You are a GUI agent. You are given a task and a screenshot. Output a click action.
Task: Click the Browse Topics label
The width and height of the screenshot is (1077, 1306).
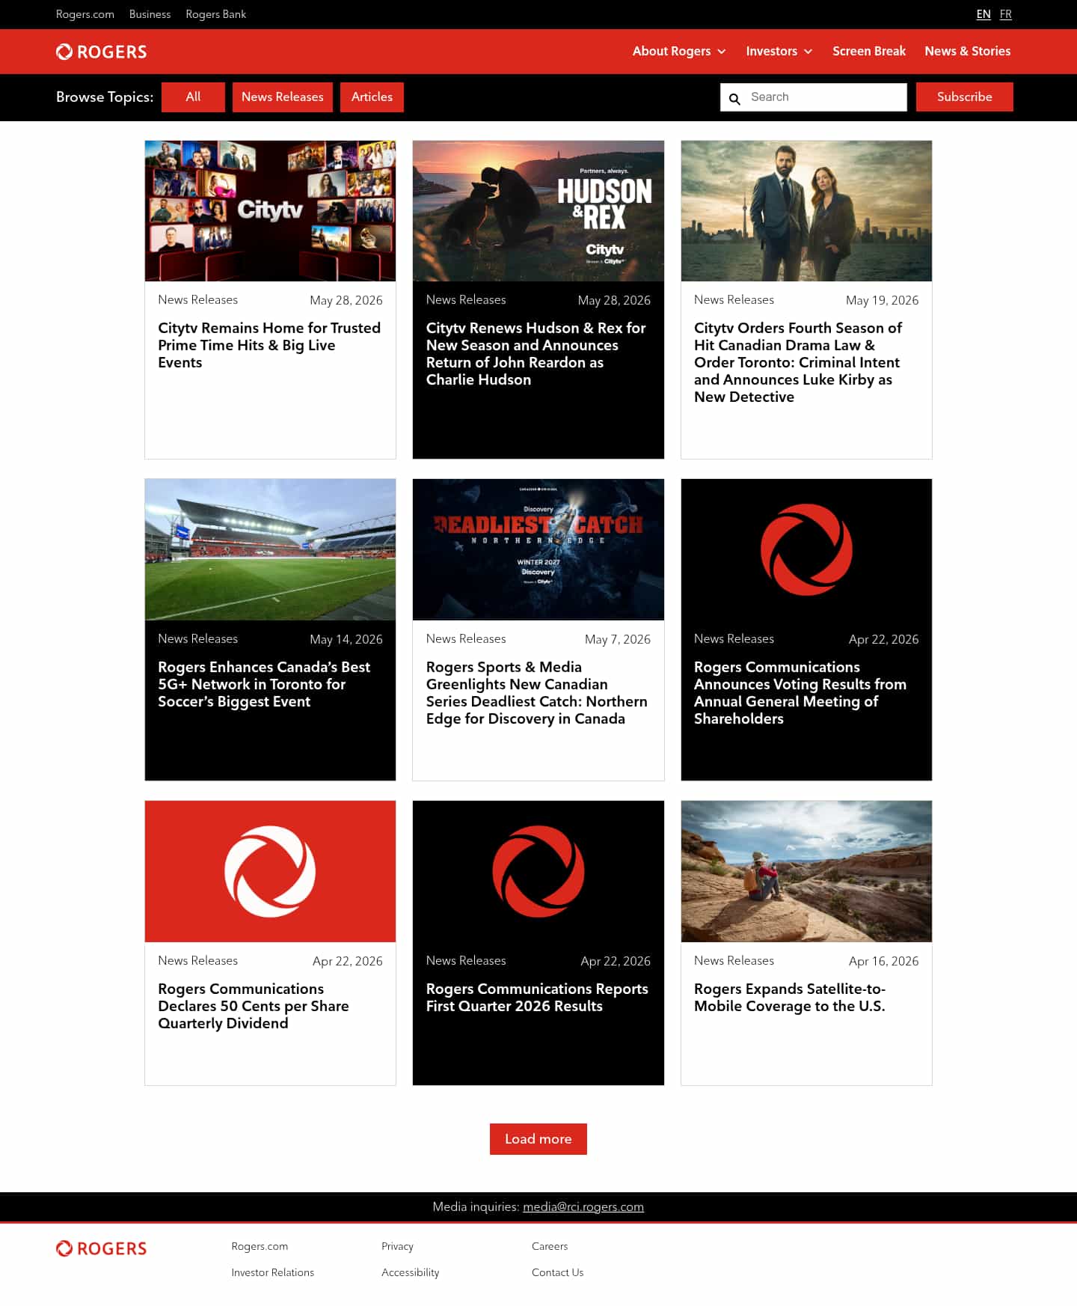click(x=105, y=97)
